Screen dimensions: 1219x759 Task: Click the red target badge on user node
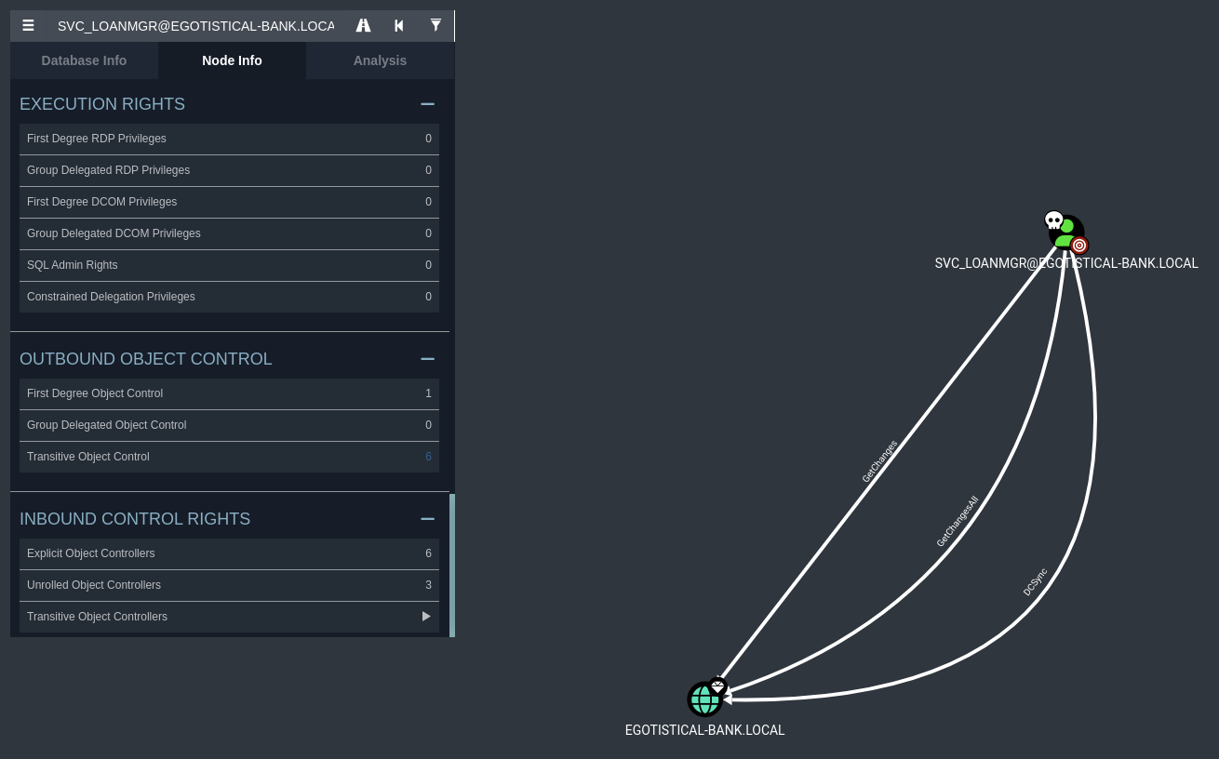pos(1079,246)
